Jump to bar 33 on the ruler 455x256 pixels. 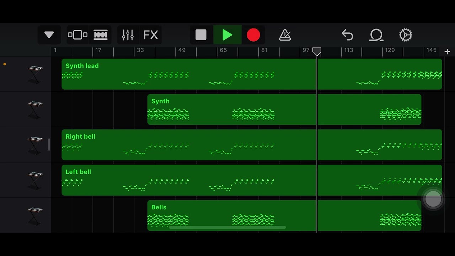tap(140, 50)
